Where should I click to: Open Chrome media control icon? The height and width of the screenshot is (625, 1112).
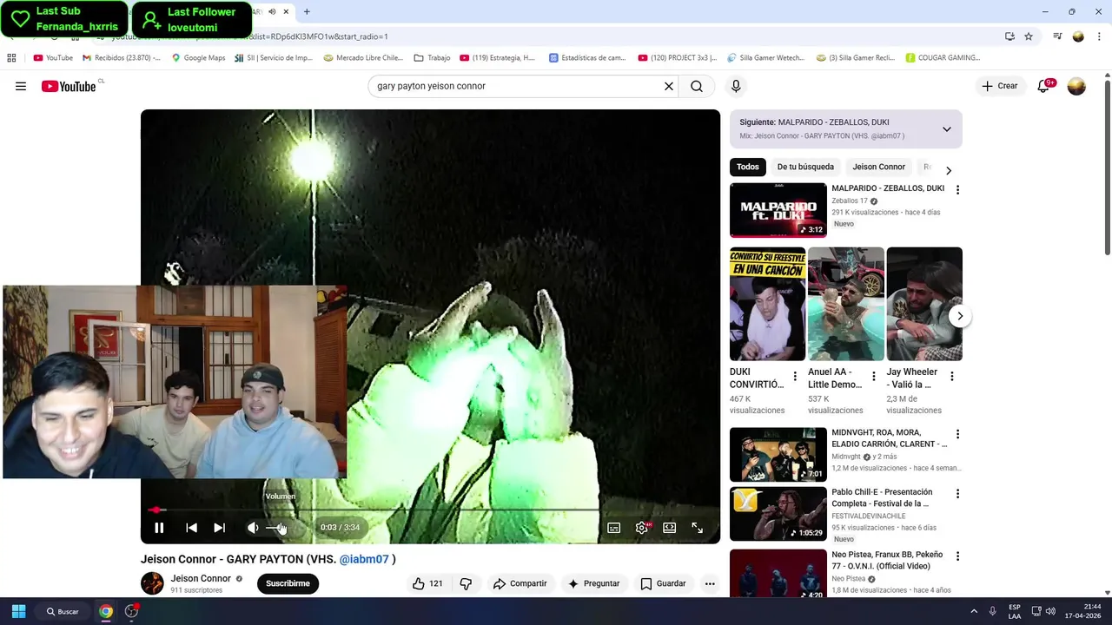(x=1057, y=36)
